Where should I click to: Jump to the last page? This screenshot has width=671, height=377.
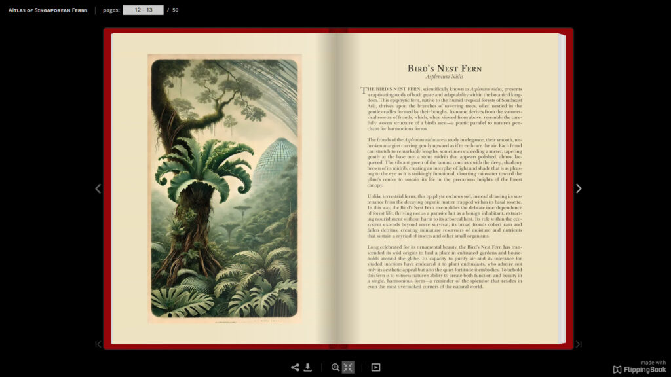(x=578, y=344)
